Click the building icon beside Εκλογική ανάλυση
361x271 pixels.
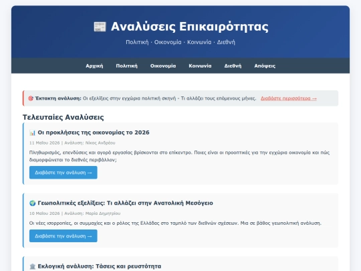click(x=33, y=266)
